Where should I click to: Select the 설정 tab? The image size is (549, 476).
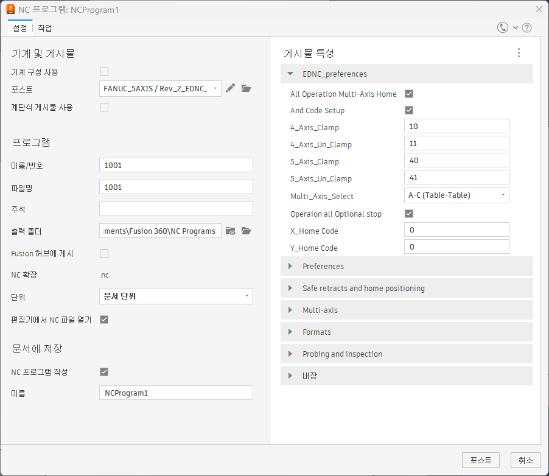(x=20, y=28)
